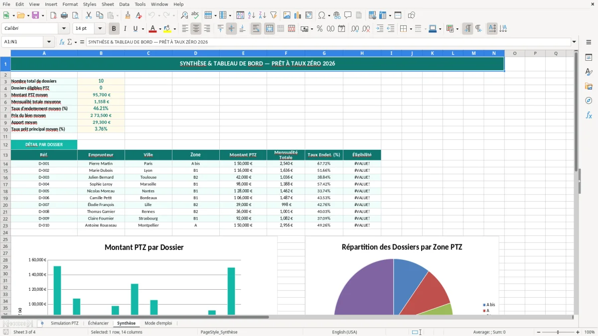598x336 pixels.
Task: Toggle Underline formatting
Action: [135, 29]
